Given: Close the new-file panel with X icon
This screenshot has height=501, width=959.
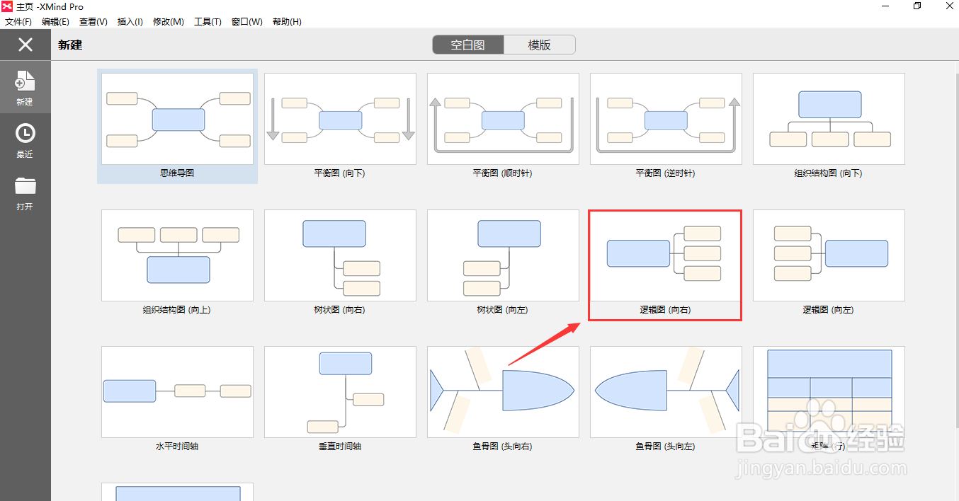Looking at the screenshot, I should (x=25, y=45).
